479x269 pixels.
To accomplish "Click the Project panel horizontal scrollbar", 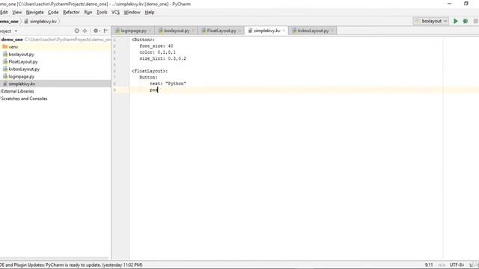I will click(54, 259).
